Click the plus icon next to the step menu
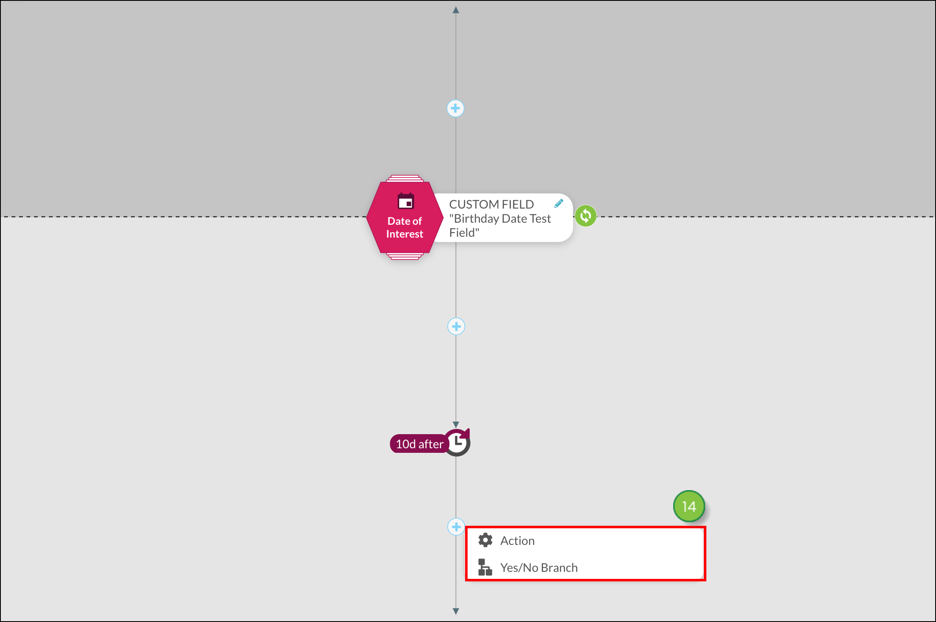936x622 pixels. click(455, 527)
